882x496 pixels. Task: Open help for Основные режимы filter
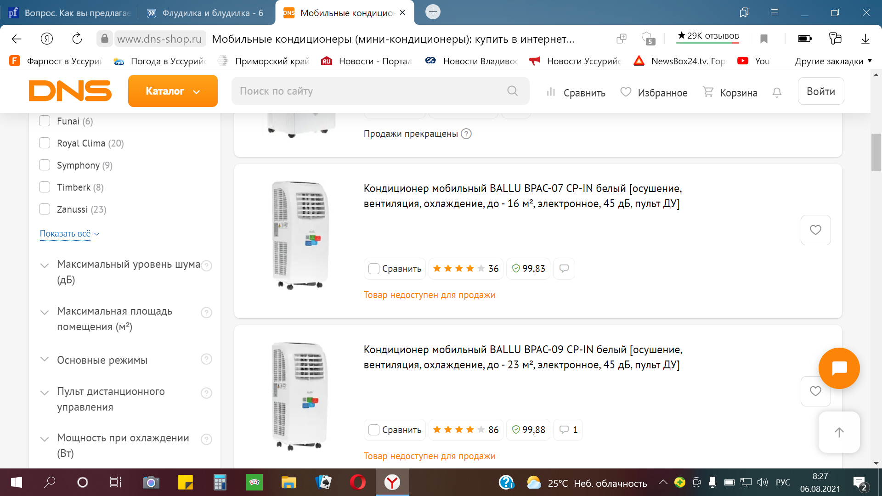pyautogui.click(x=207, y=359)
